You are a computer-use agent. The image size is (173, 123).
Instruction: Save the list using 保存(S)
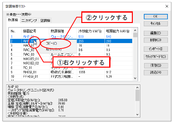coord(156,66)
